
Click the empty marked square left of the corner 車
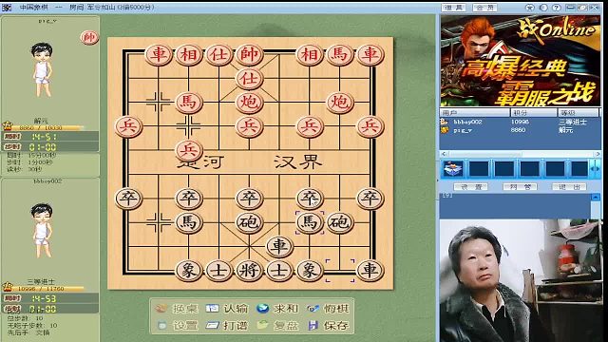(x=340, y=270)
